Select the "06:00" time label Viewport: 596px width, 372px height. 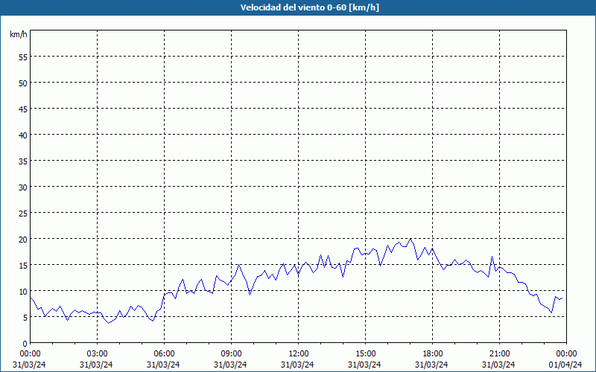(x=164, y=354)
